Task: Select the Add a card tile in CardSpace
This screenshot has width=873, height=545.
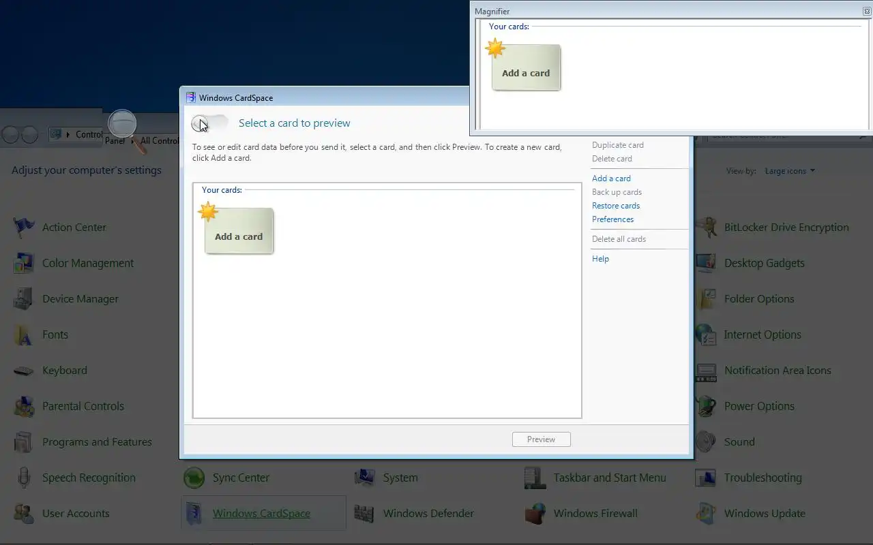Action: 239,231
